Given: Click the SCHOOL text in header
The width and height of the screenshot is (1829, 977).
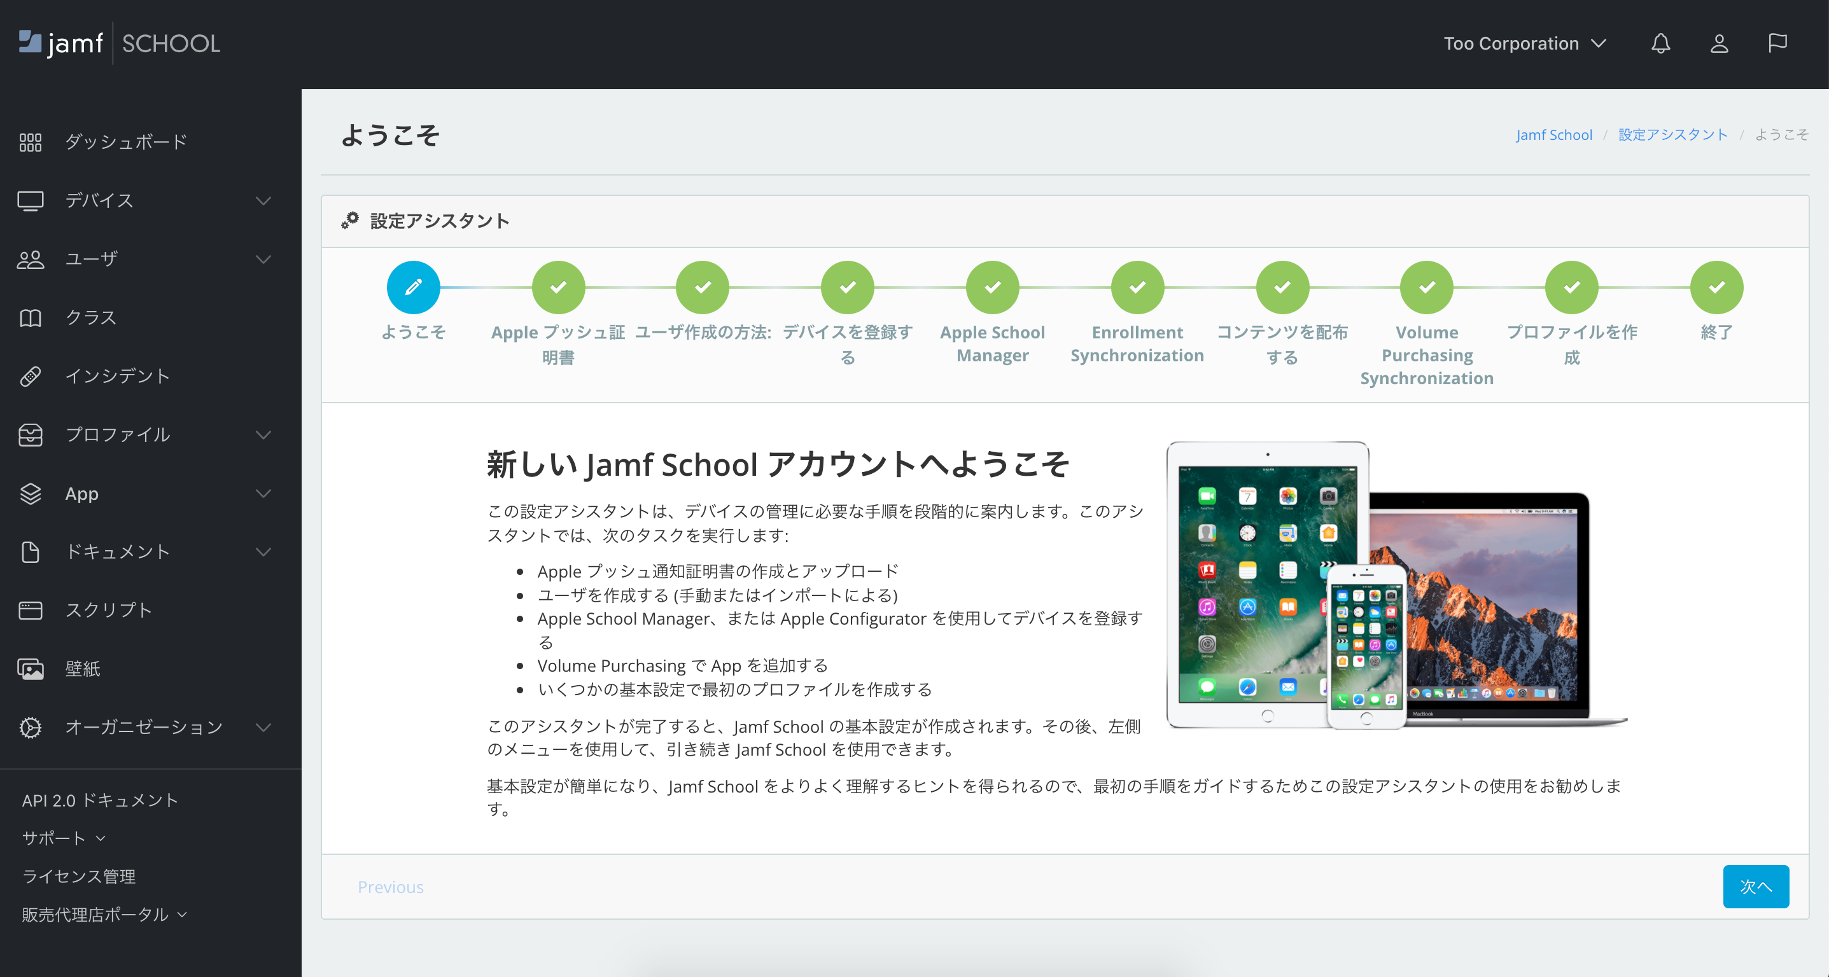Looking at the screenshot, I should 171,43.
